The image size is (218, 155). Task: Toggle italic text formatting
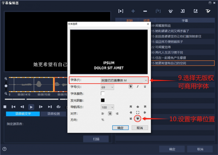coord(138,87)
